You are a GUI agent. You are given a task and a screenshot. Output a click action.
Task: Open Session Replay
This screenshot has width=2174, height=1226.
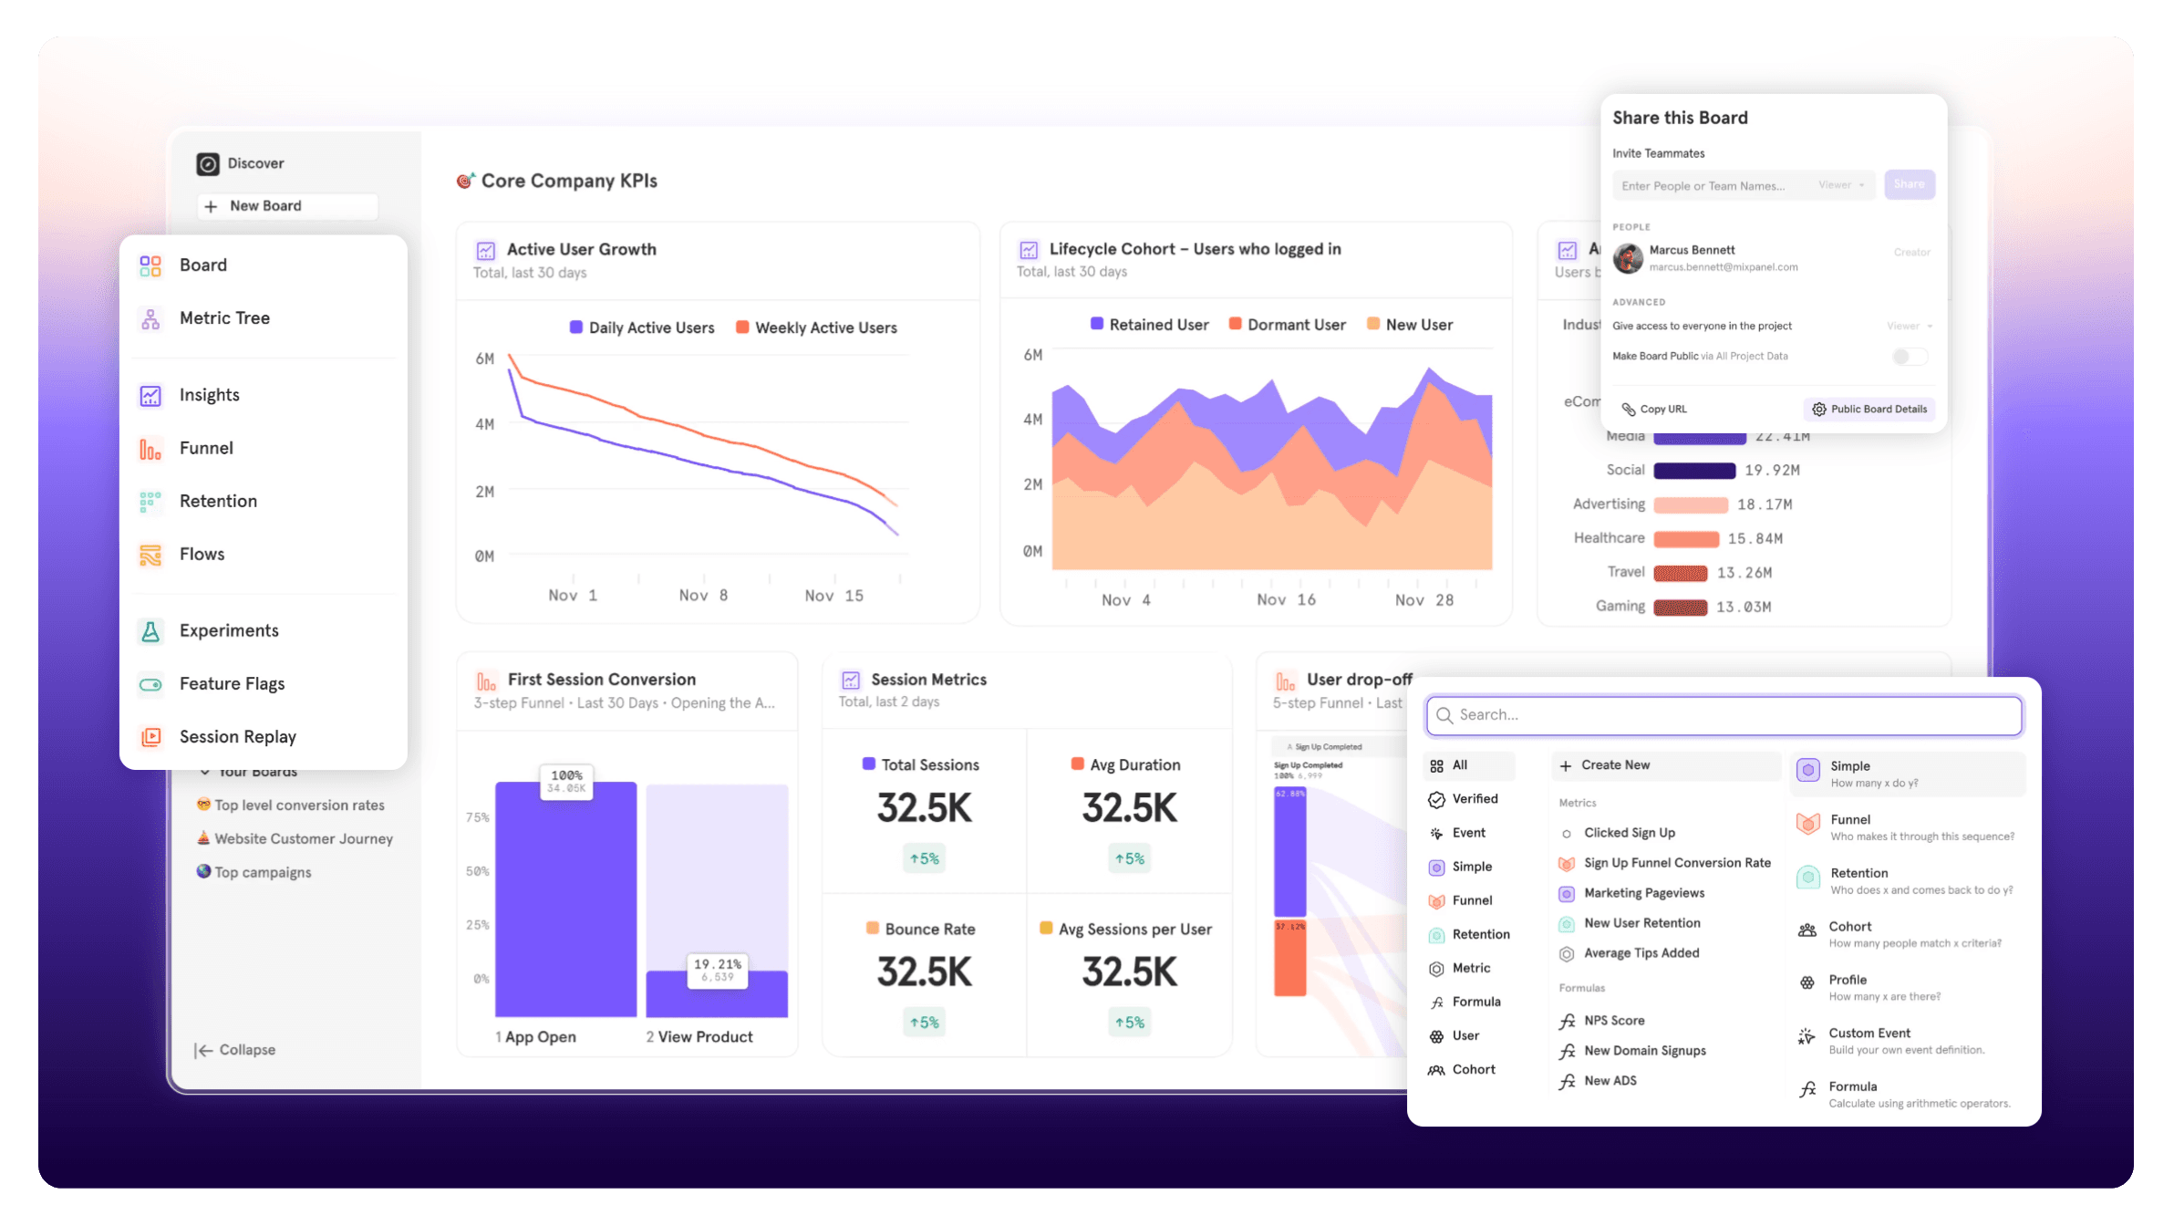[x=237, y=736]
